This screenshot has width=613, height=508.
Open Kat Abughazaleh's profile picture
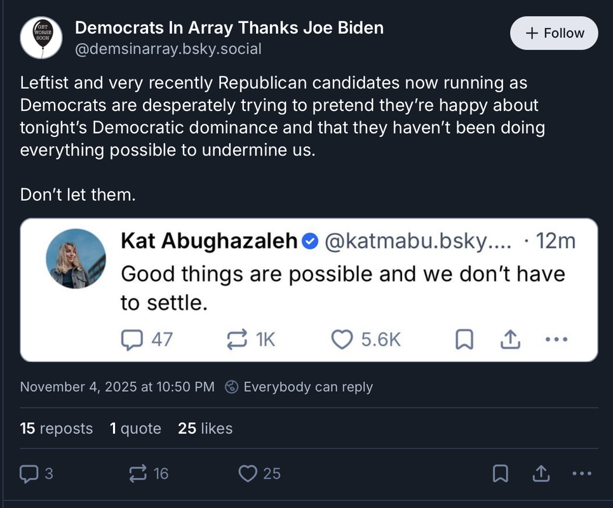(x=76, y=258)
